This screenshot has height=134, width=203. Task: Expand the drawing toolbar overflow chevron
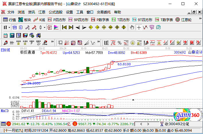52,42
